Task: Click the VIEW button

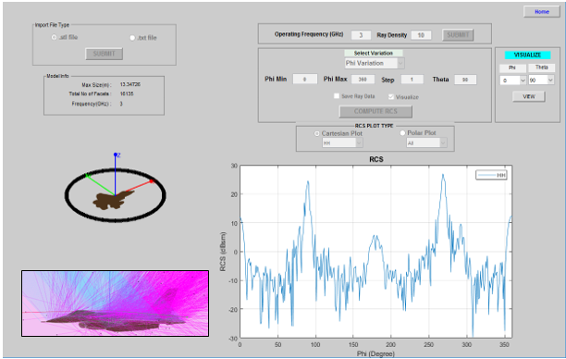Action: coord(529,96)
